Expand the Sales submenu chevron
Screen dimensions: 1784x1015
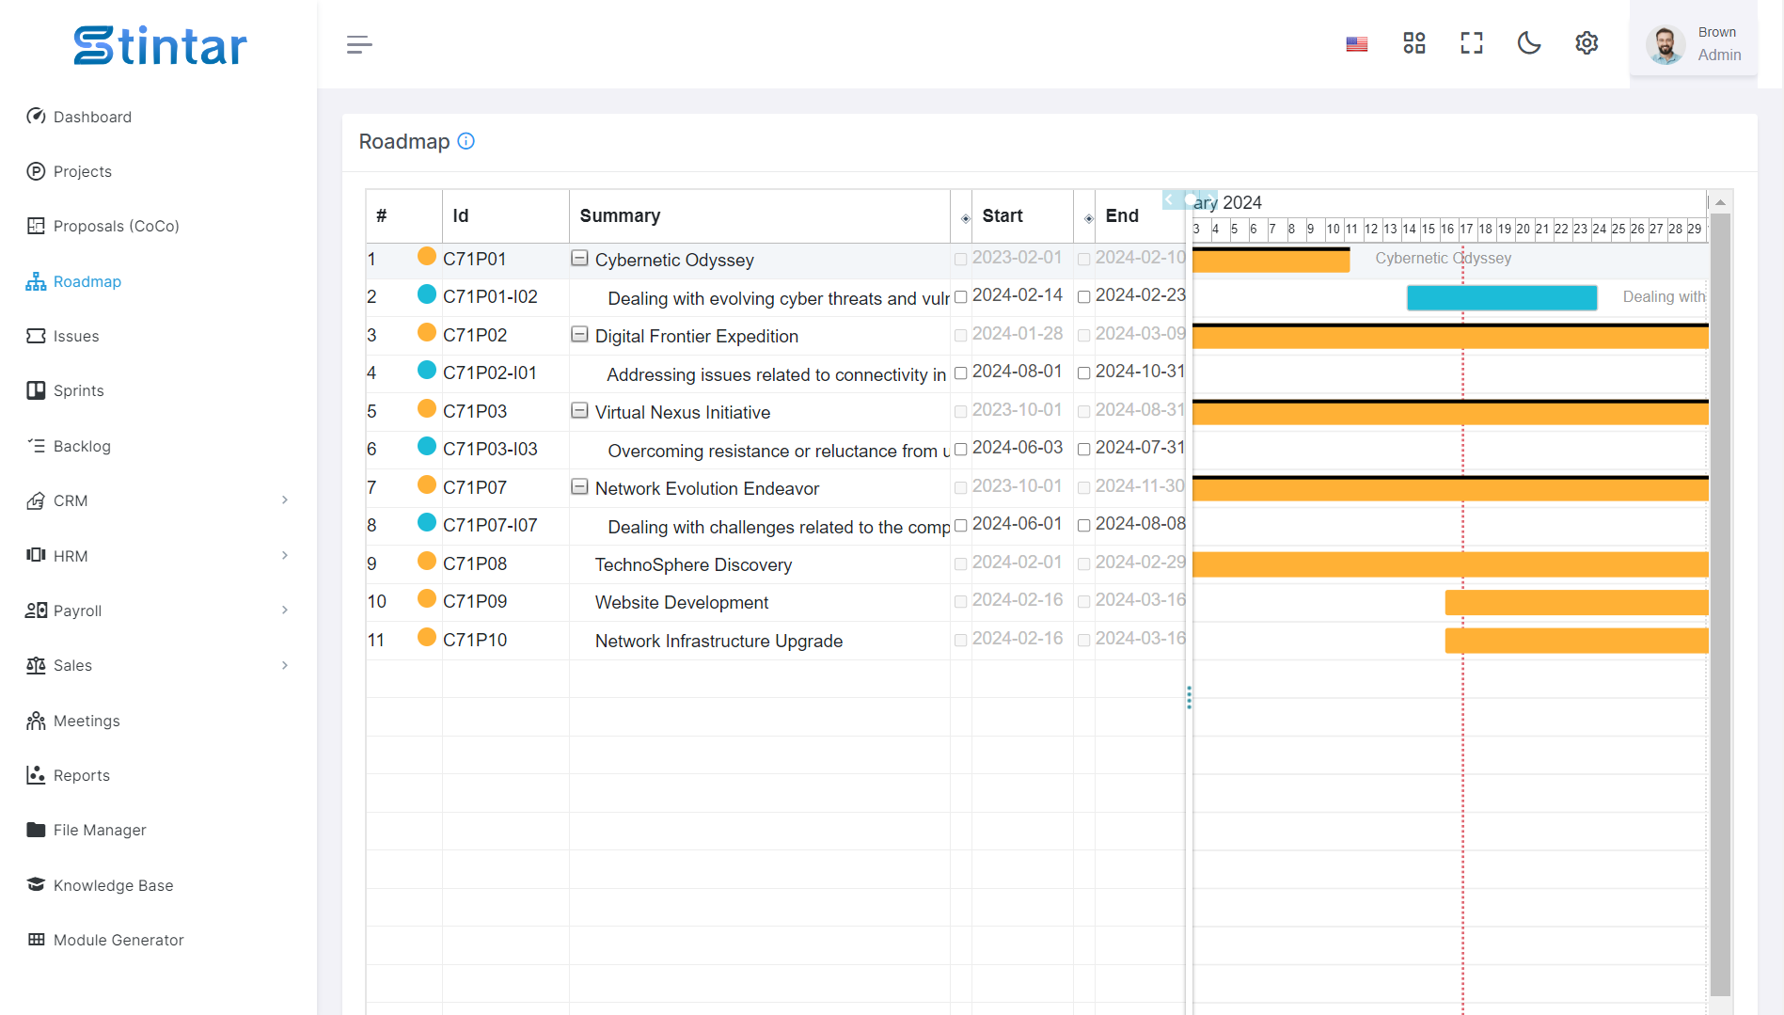click(x=285, y=665)
